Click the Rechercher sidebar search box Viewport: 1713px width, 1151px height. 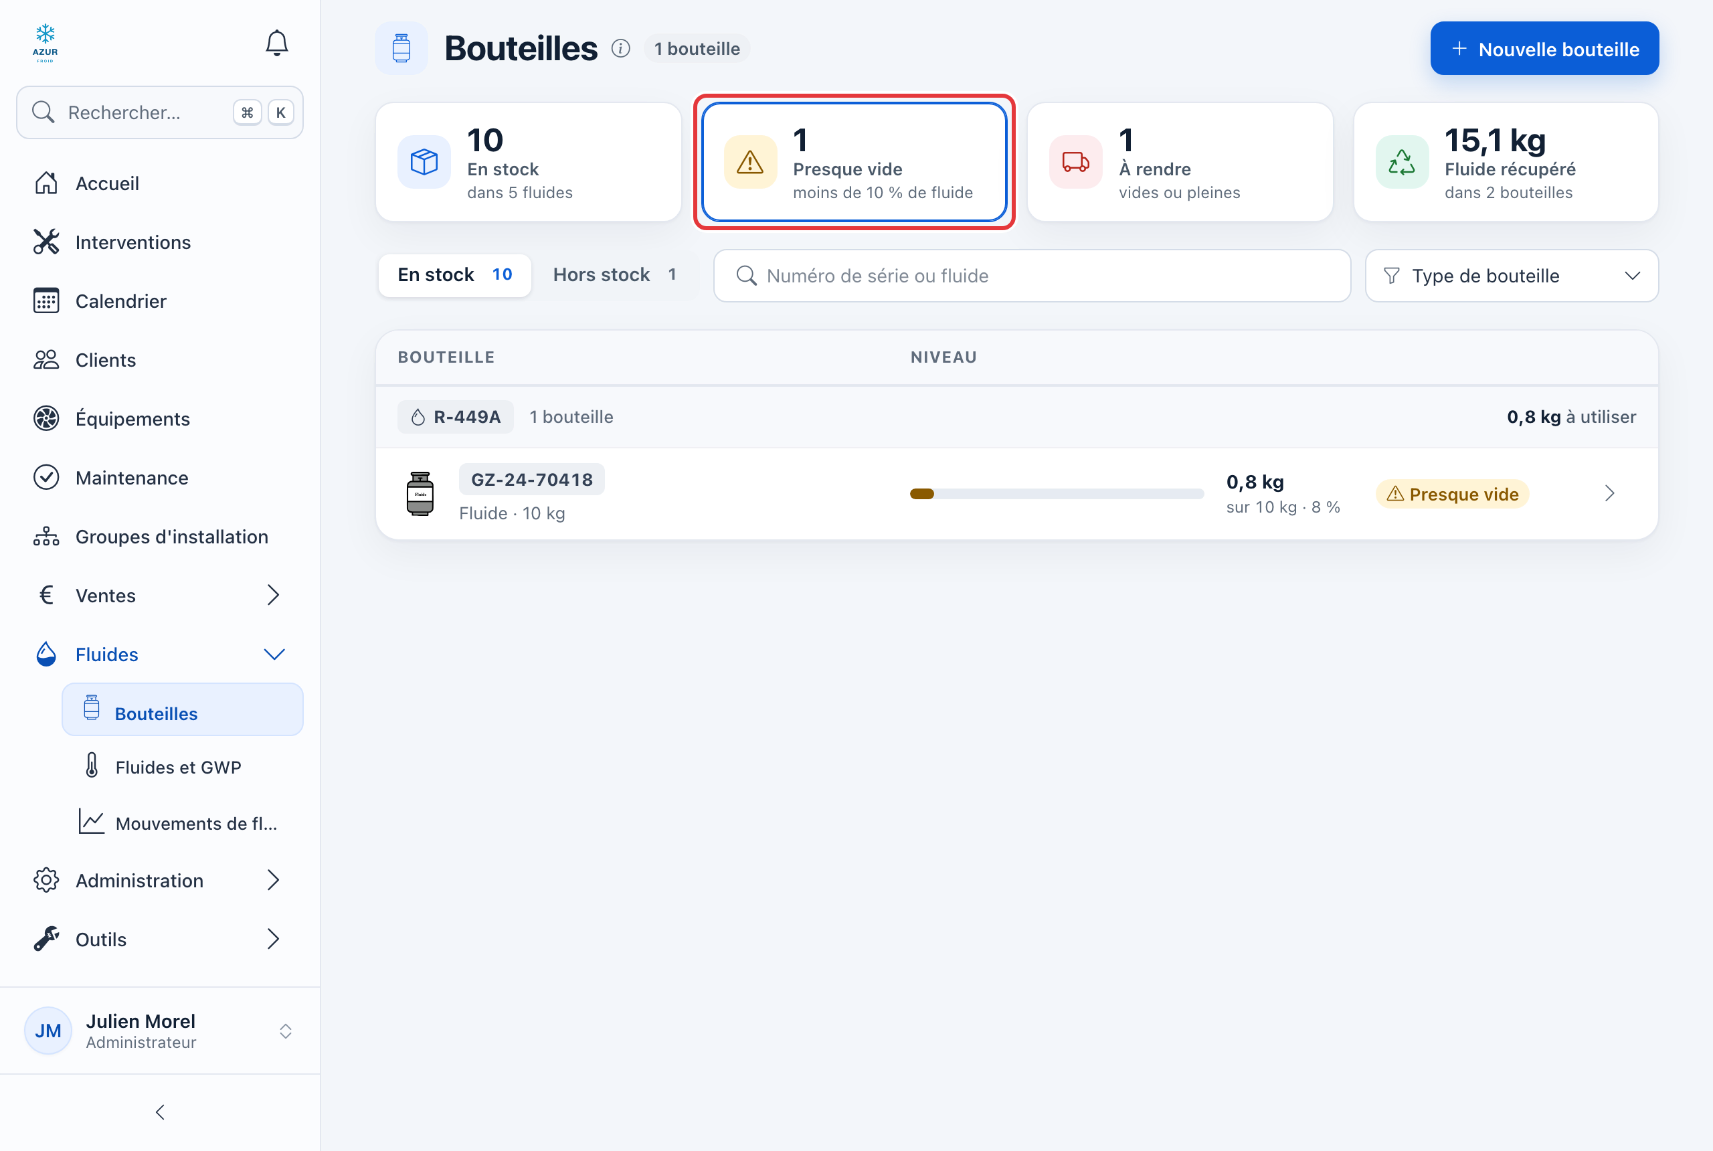point(160,112)
